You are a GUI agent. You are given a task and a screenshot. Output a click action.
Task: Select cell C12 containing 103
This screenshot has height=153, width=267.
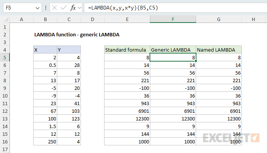[69, 111]
